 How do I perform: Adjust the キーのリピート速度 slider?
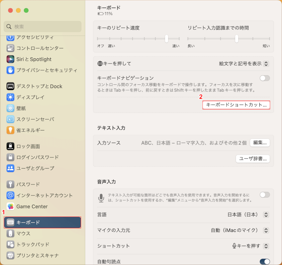pos(167,38)
